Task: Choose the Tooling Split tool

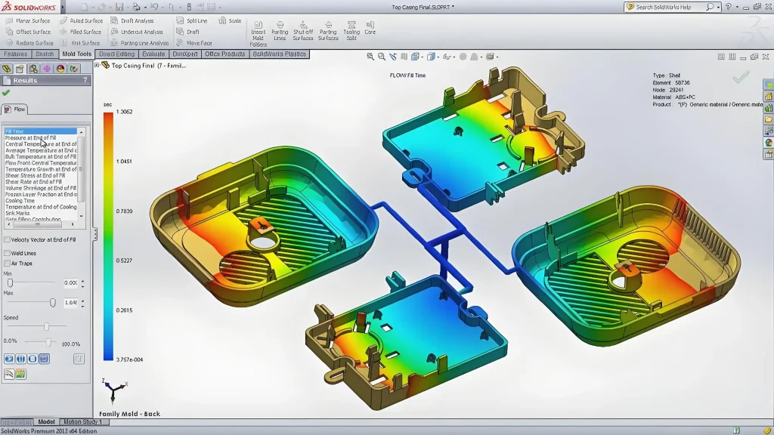Action: coord(351,30)
